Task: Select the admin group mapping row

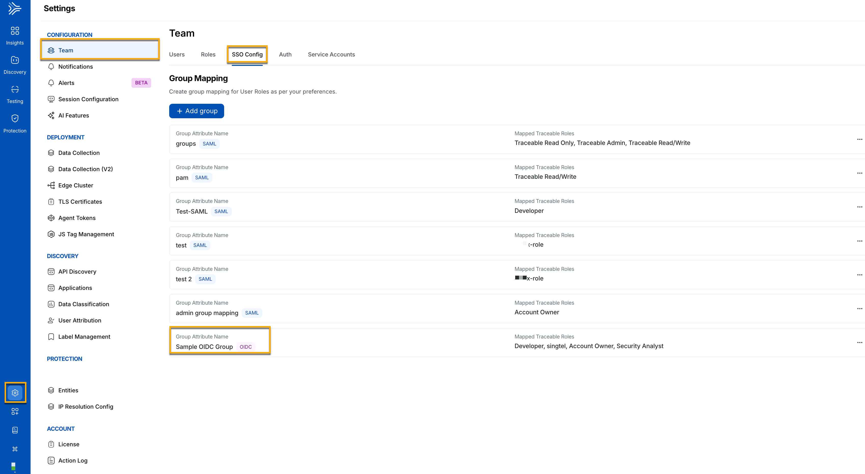Action: (x=517, y=308)
